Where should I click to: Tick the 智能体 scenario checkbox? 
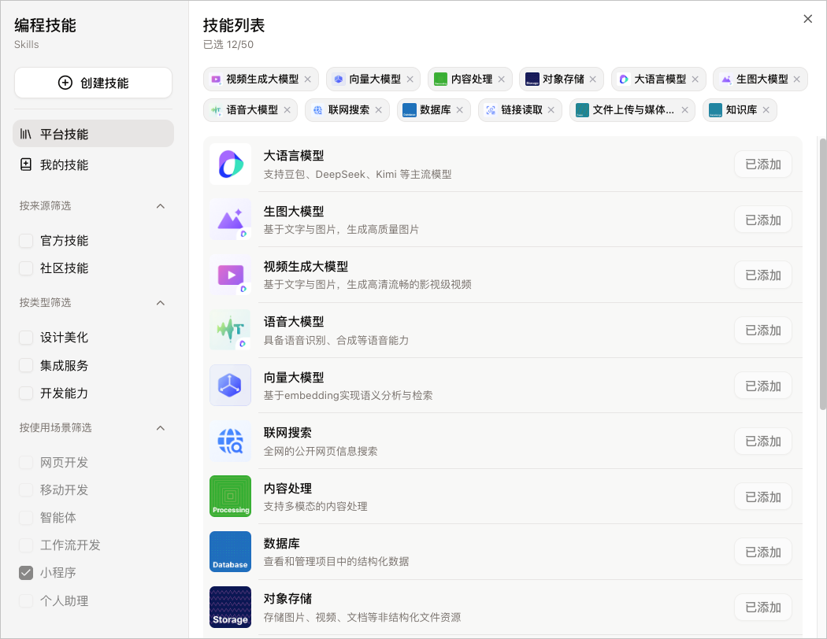pyautogui.click(x=26, y=517)
